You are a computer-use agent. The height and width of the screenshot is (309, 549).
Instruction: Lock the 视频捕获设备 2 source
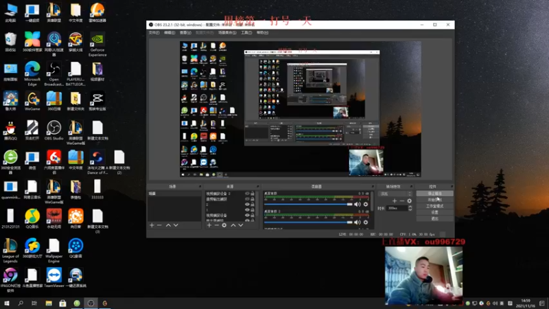point(253,194)
